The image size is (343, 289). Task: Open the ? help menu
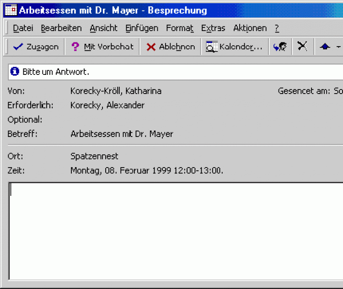tap(277, 28)
